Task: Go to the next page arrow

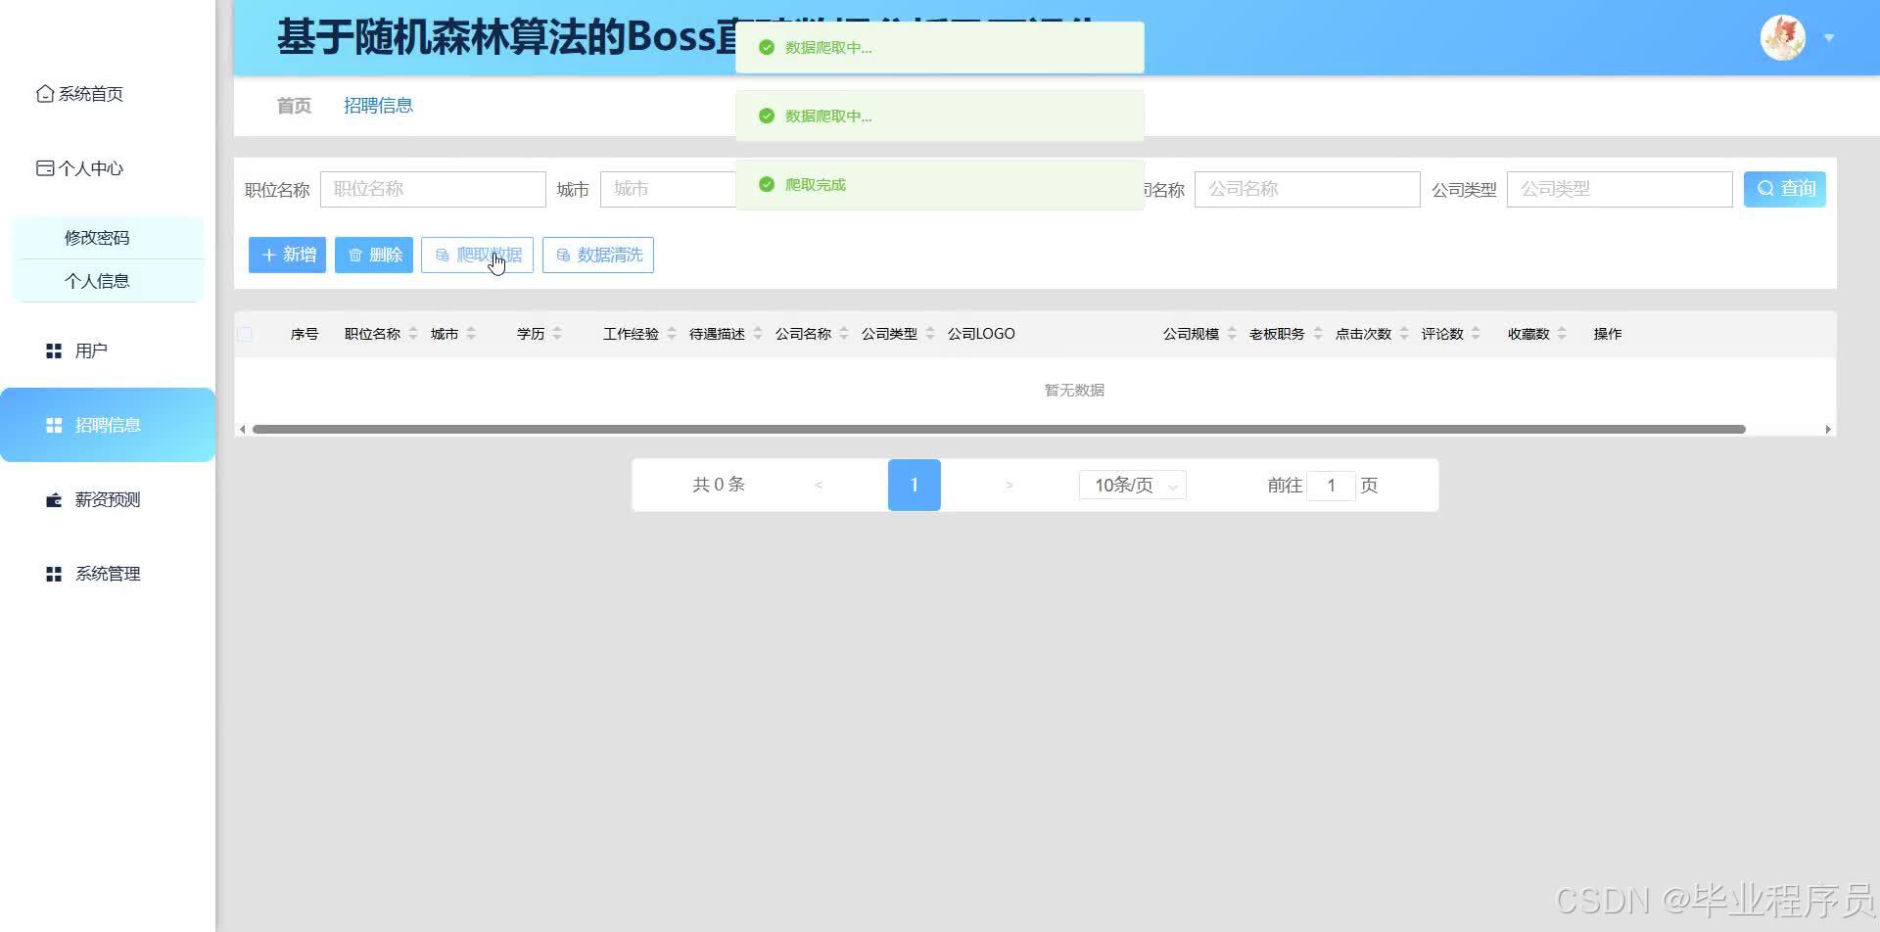Action: tap(1010, 486)
